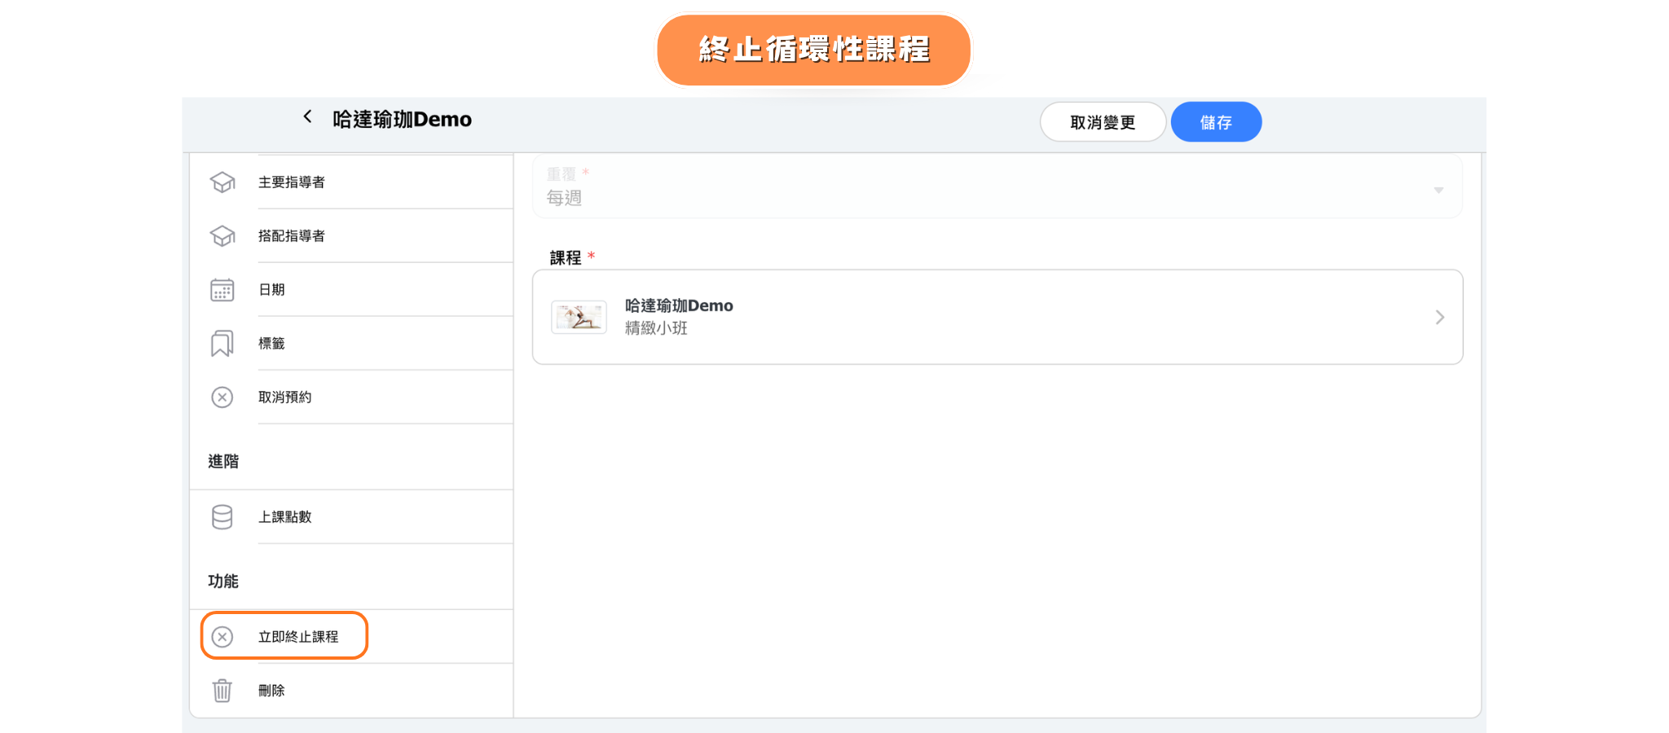
Task: Expand the course card chevron arrow
Action: click(x=1439, y=318)
